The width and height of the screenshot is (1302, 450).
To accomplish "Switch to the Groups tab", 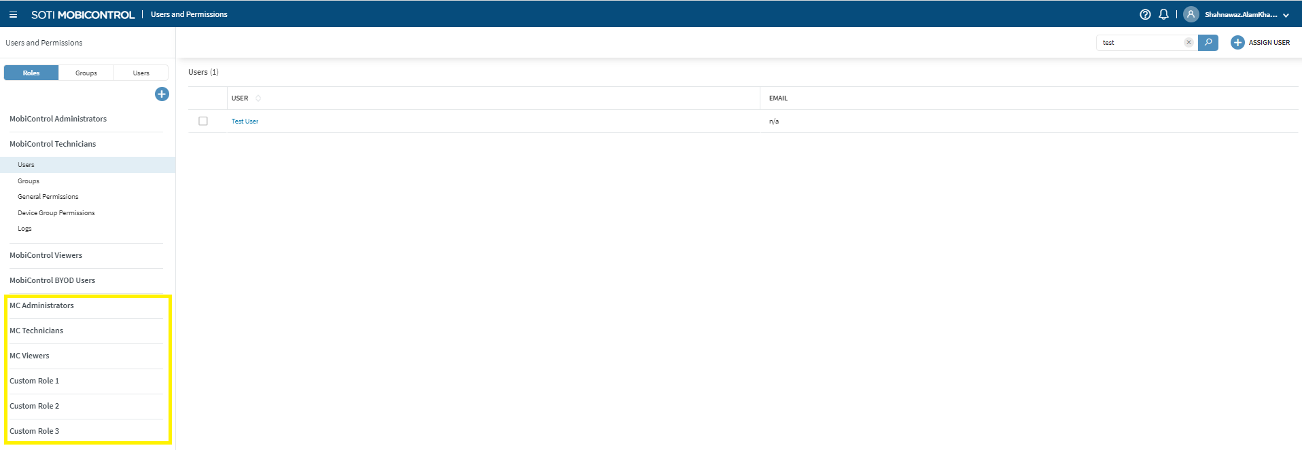I will [86, 73].
